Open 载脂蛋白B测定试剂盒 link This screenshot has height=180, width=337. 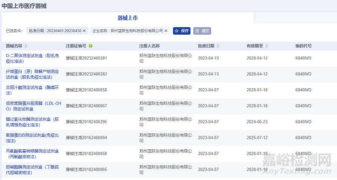[x=32, y=138]
